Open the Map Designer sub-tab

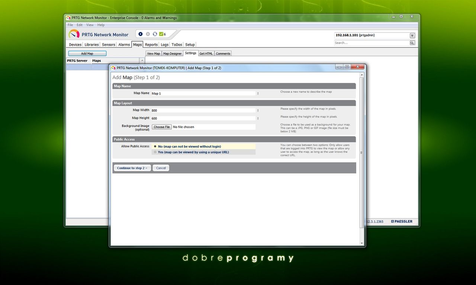coord(173,54)
